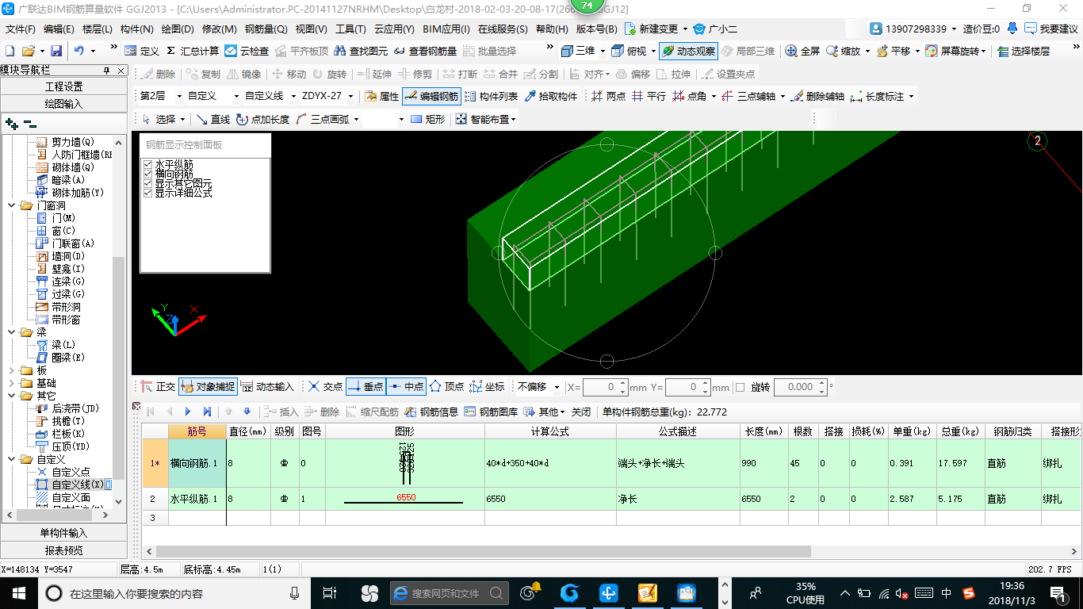Open BIM应用(I) menu
This screenshot has height=609, width=1083.
coord(446,29)
